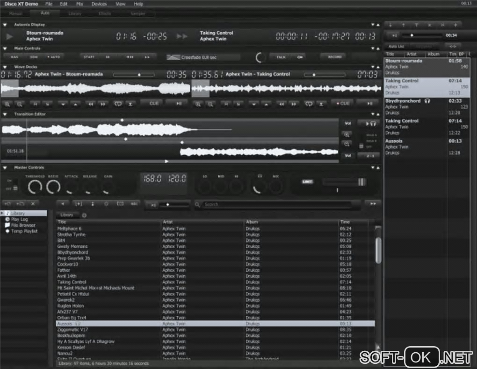Move playlist item down arrow

[x=390, y=25]
